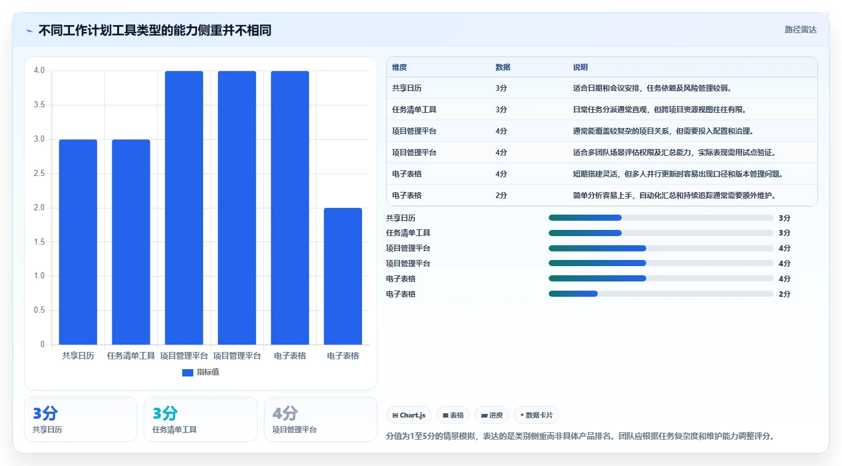Click the 说明 table column header
The height and width of the screenshot is (466, 842).
pyautogui.click(x=581, y=67)
